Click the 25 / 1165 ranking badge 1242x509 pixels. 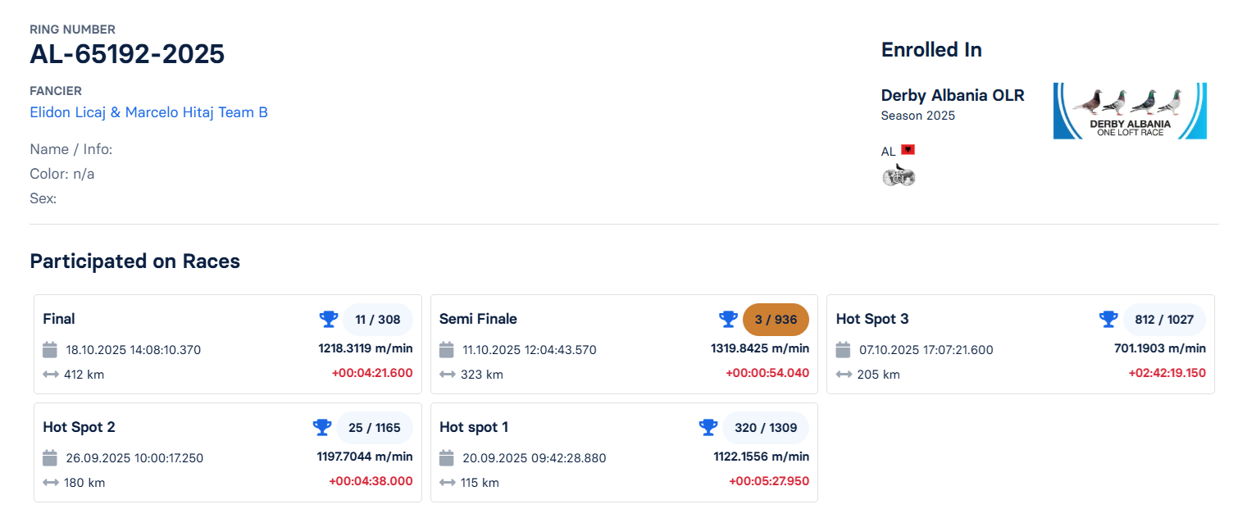pyautogui.click(x=374, y=428)
